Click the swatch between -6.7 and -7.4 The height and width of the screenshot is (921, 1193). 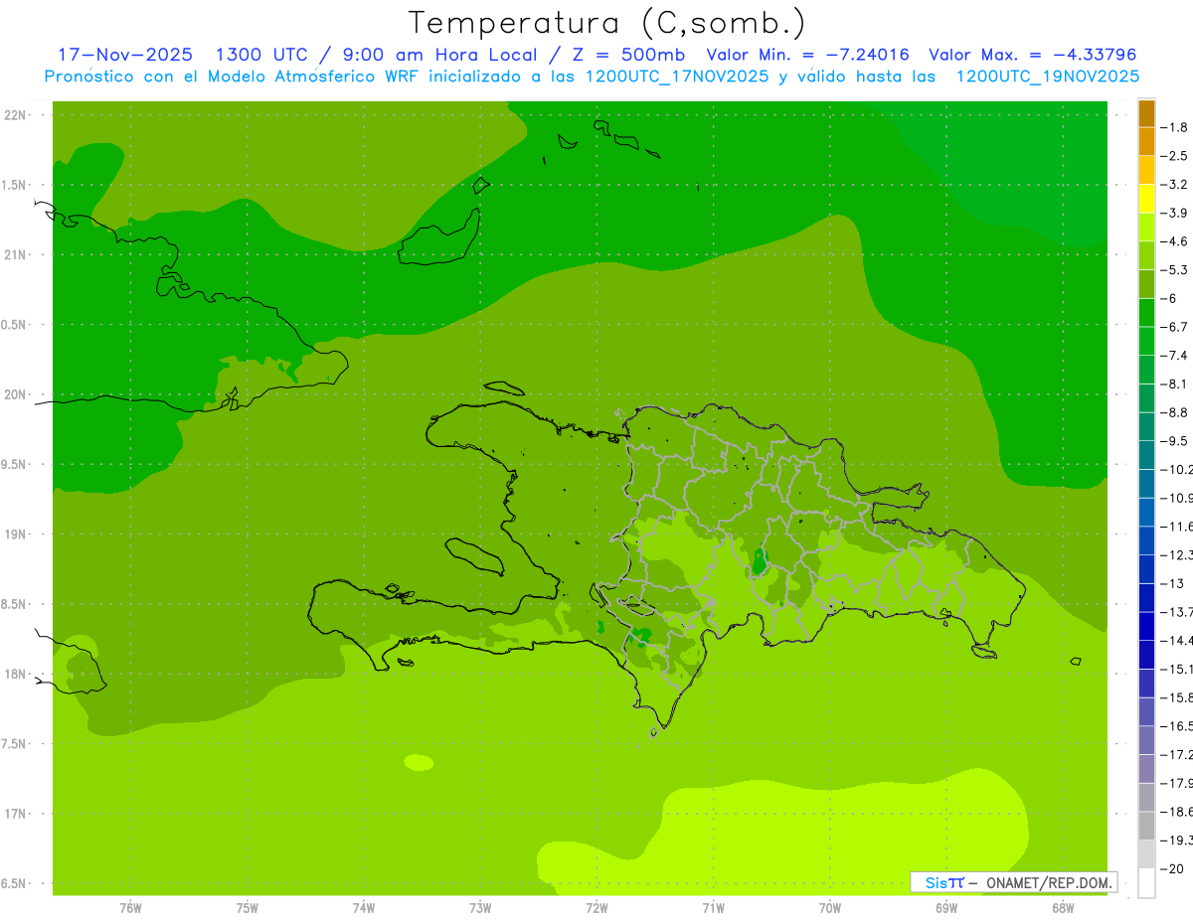(x=1146, y=341)
